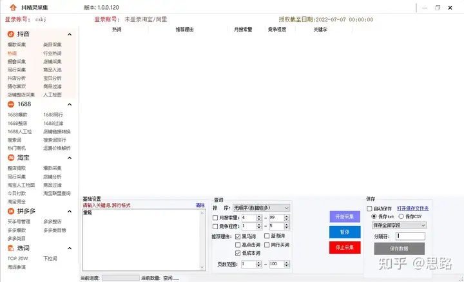Click the 页数范围 maximum field showing 100
This screenshot has width=464, height=282.
276,264
